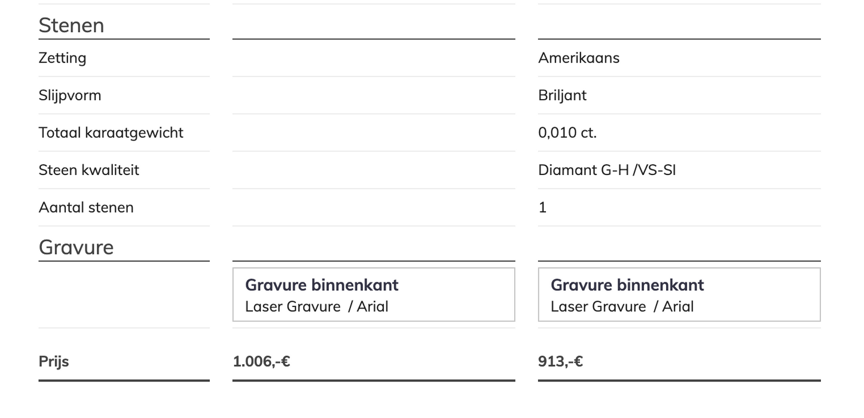The image size is (864, 418).
Task: Open right ring's Gravure binnenkant title
Action: [x=627, y=285]
